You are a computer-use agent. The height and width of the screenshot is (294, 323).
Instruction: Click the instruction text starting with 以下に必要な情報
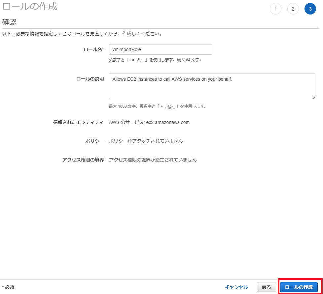point(82,34)
